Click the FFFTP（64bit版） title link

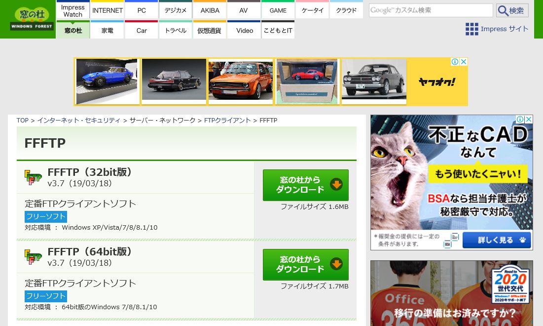tap(90, 251)
